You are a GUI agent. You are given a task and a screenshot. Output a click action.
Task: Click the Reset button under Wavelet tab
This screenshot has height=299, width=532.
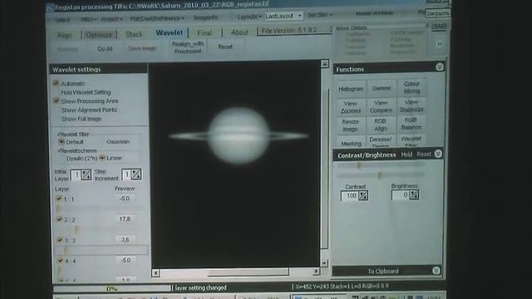tap(225, 47)
